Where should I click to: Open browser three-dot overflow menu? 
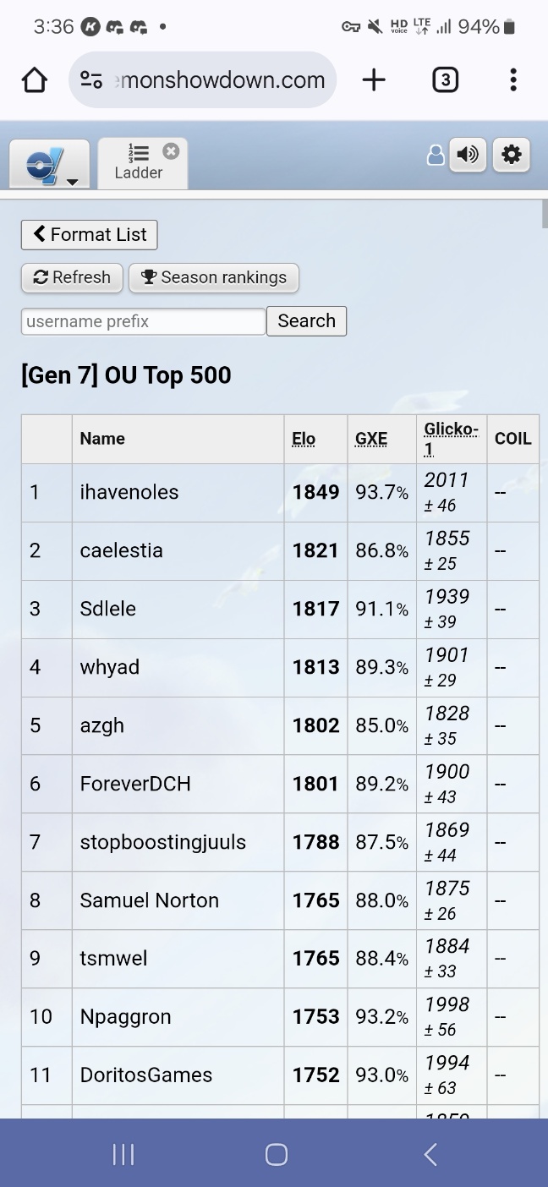(x=512, y=80)
